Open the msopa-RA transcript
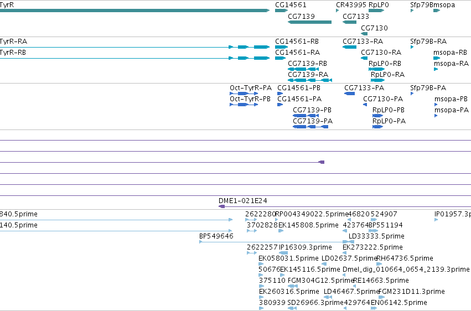The image size is (471, 311). (436, 69)
